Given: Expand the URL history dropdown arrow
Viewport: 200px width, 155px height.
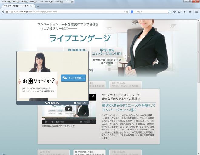Looking at the screenshot, I should [124, 12].
